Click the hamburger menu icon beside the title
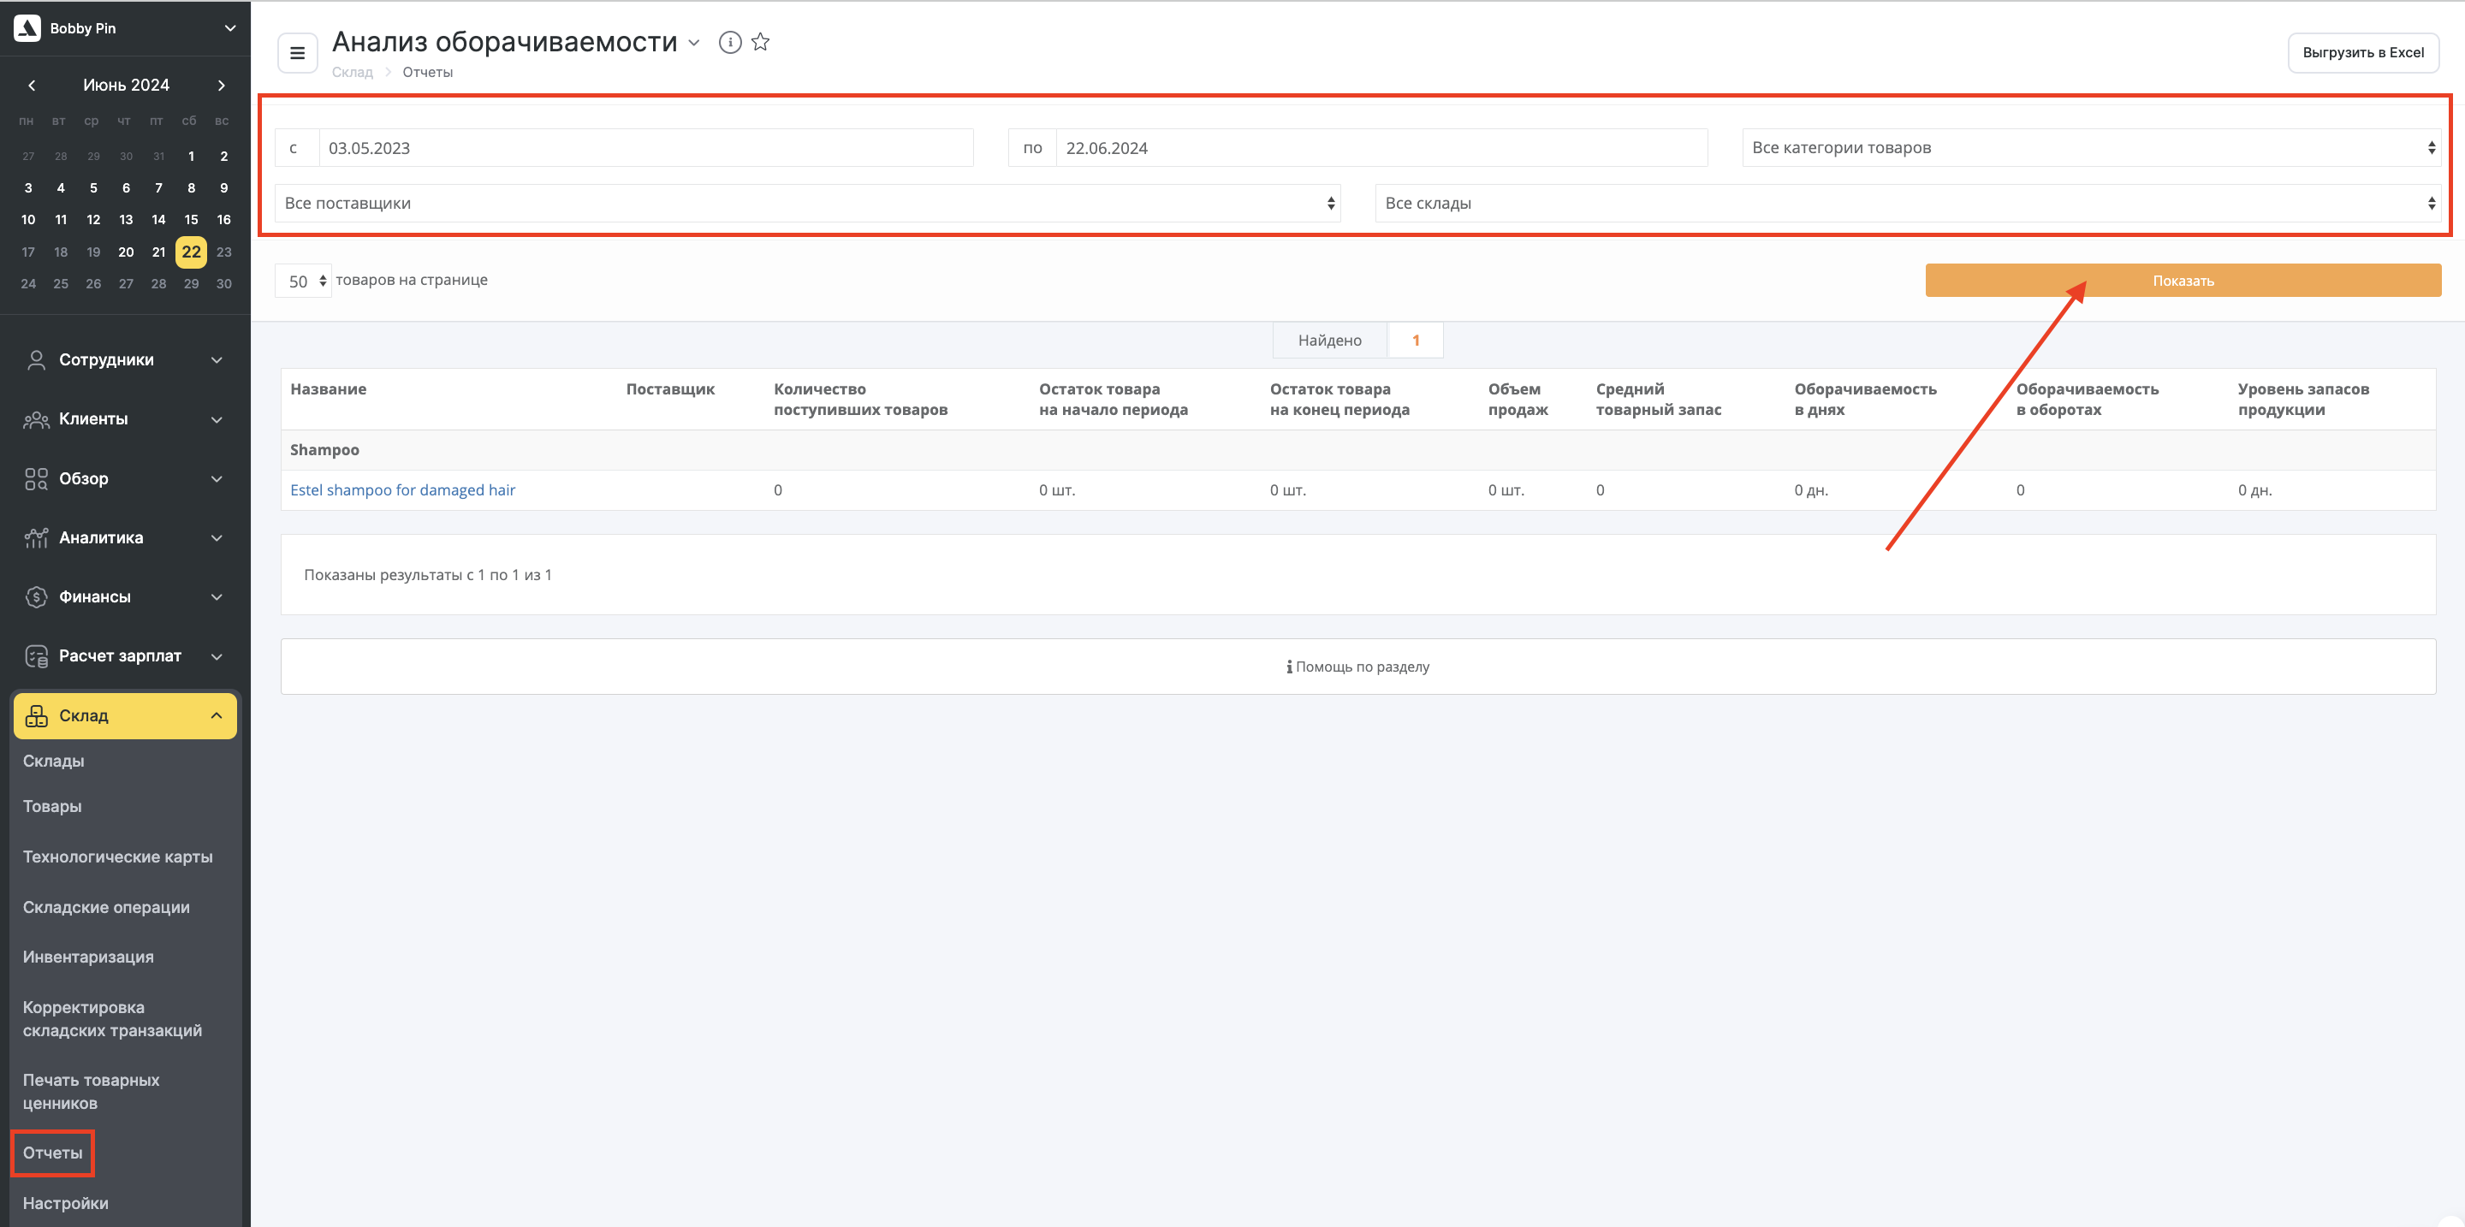 coord(298,54)
